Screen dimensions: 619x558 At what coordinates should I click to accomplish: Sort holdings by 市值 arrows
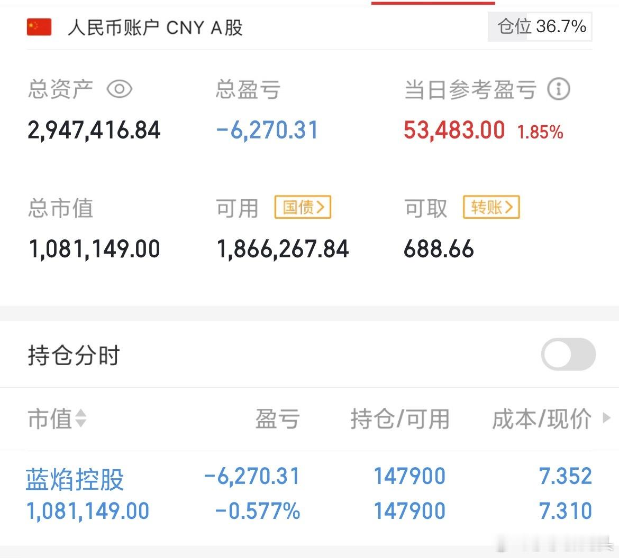coord(80,418)
